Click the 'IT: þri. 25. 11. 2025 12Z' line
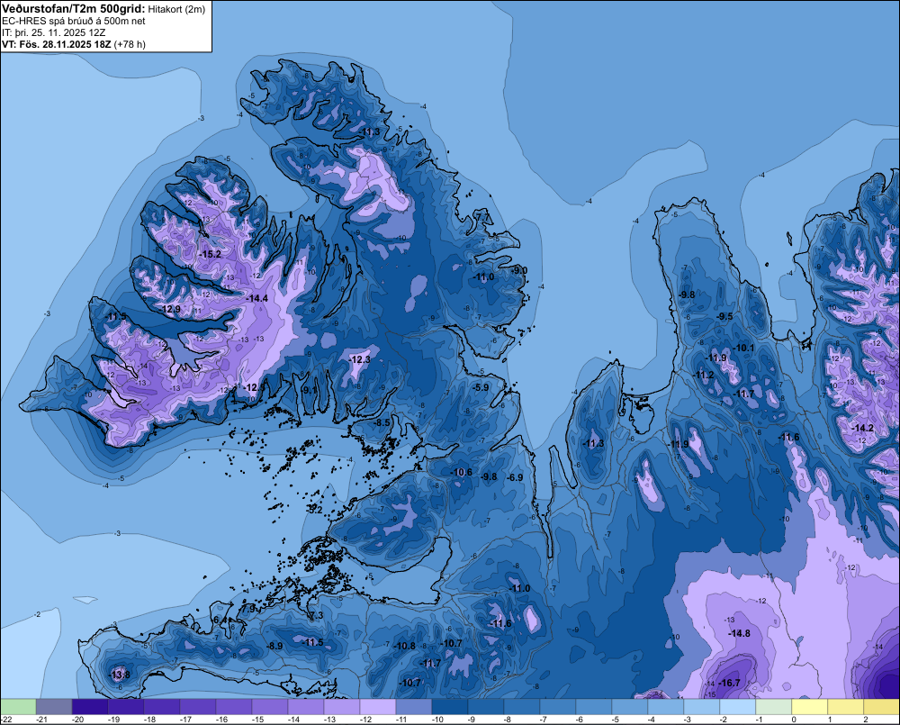900x725 pixels. [54, 32]
